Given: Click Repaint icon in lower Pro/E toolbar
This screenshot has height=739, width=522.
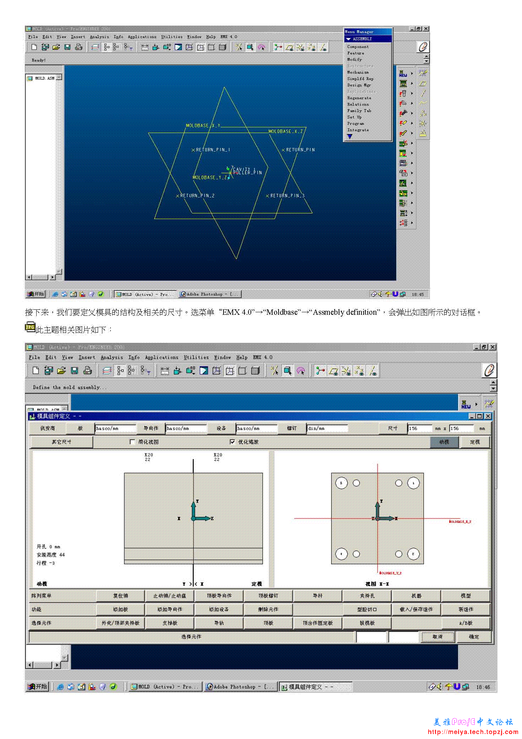Looking at the screenshot, I should [x=204, y=371].
